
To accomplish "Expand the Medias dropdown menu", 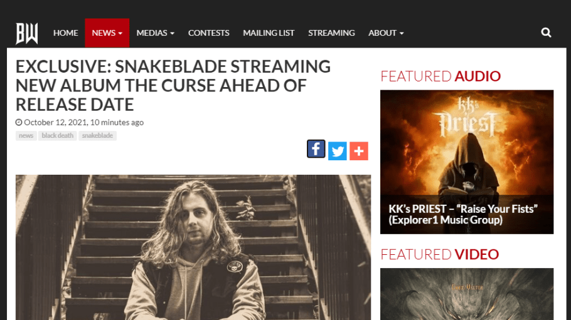I will pyautogui.click(x=156, y=33).
